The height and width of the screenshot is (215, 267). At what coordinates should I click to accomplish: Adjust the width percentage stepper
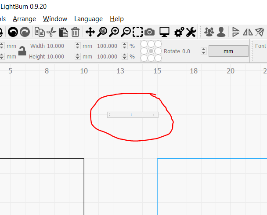click(124, 46)
